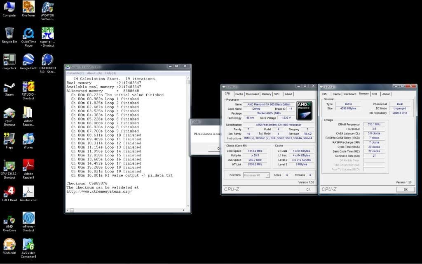The image size is (422, 264).
Task: Open the Recycle Bin
Action: tap(9, 35)
